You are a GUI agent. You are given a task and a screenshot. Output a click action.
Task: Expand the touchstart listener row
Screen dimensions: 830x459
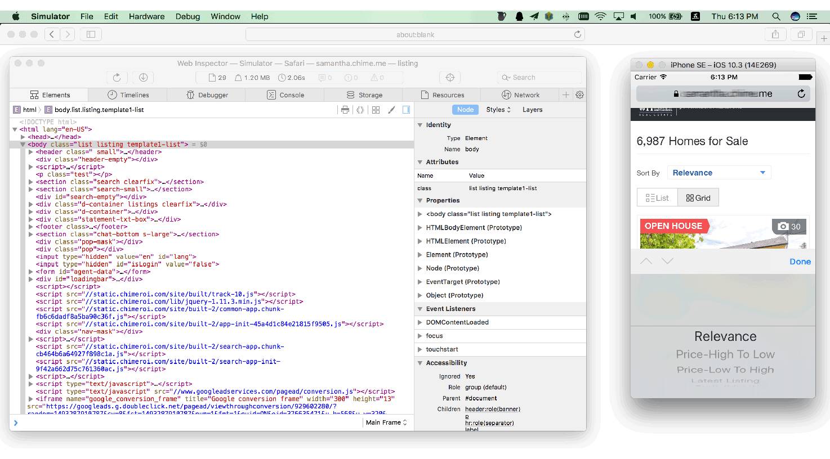pos(420,349)
